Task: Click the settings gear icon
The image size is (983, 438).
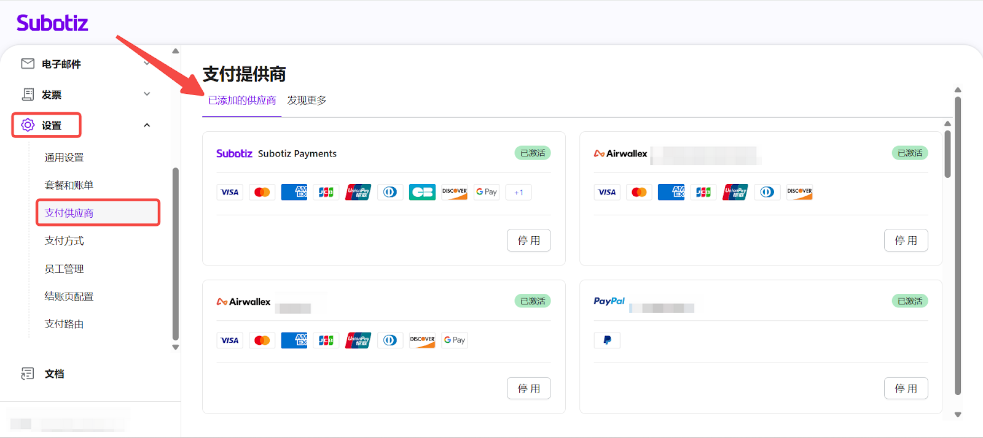Action: tap(28, 125)
